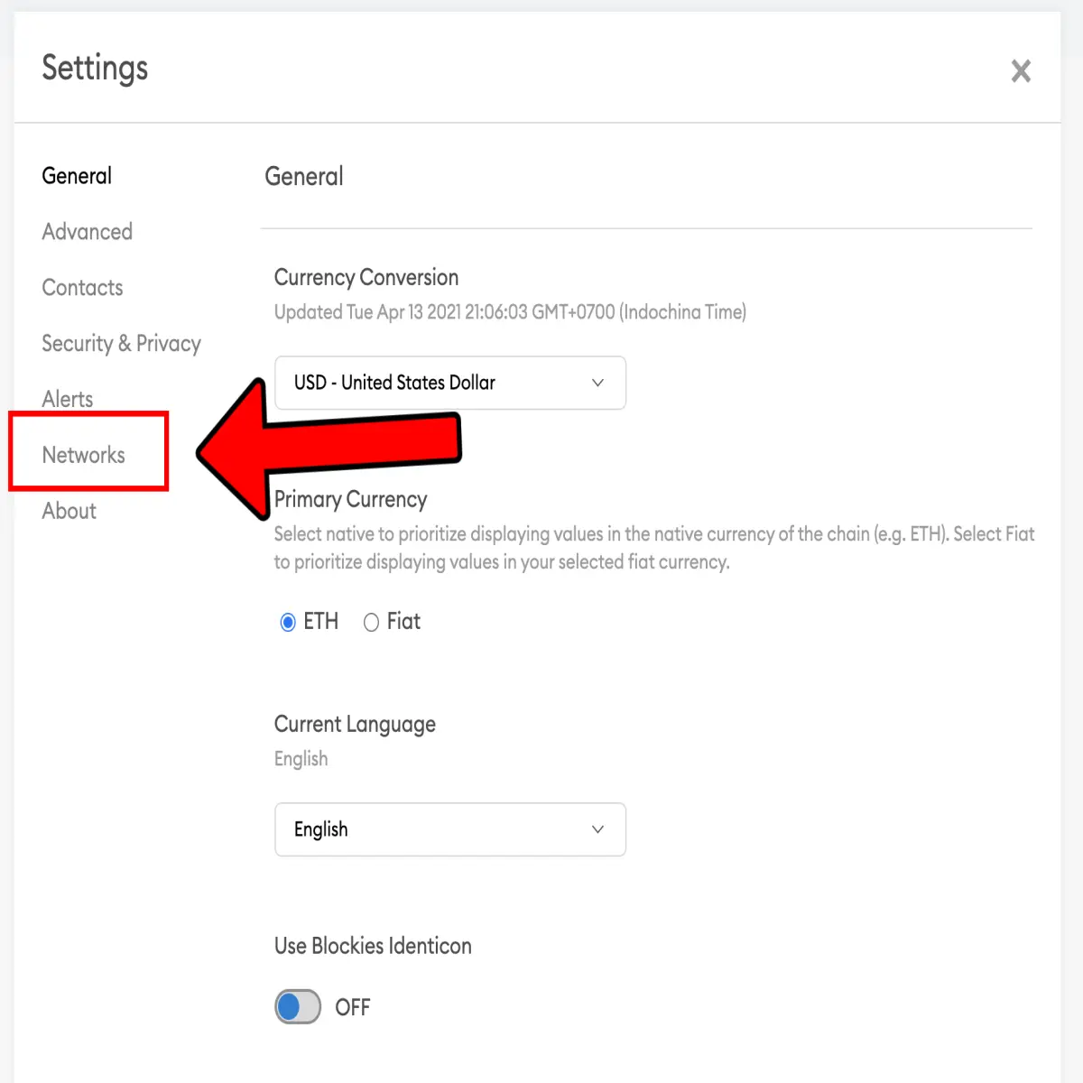Open the Advanced settings tab
Image resolution: width=1083 pixels, height=1083 pixels.
coord(87,232)
